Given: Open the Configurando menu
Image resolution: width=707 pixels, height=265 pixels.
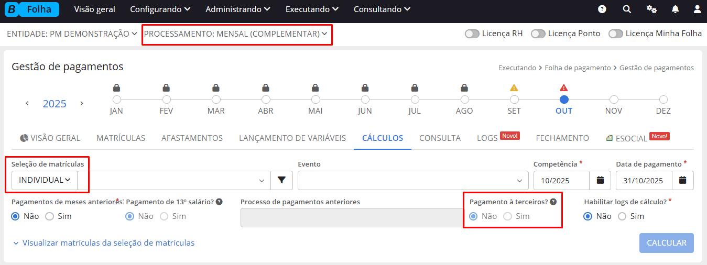Looking at the screenshot, I should tap(160, 9).
